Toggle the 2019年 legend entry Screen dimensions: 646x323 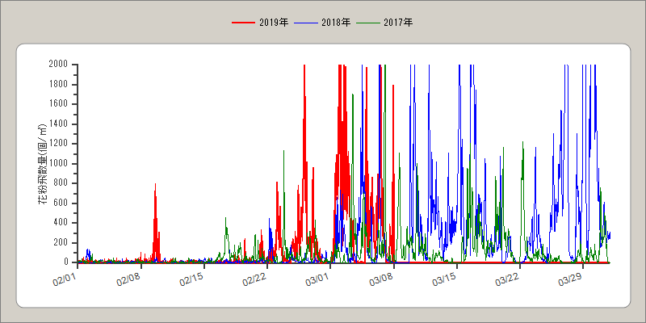click(260, 23)
